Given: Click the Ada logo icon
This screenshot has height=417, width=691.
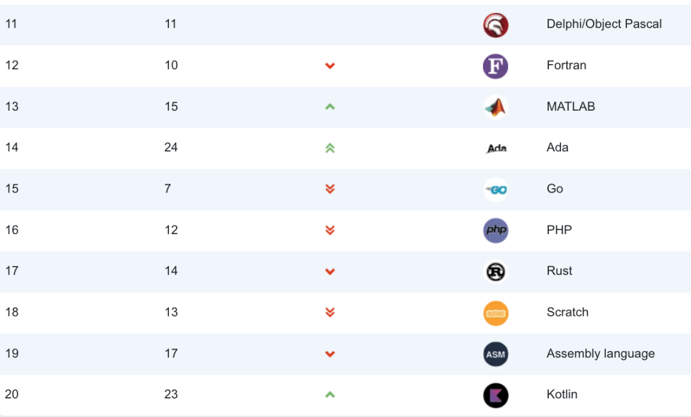Looking at the screenshot, I should pyautogui.click(x=496, y=148).
